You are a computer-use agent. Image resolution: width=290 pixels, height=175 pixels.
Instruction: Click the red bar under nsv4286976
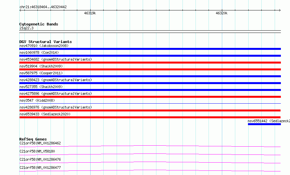click(150, 110)
